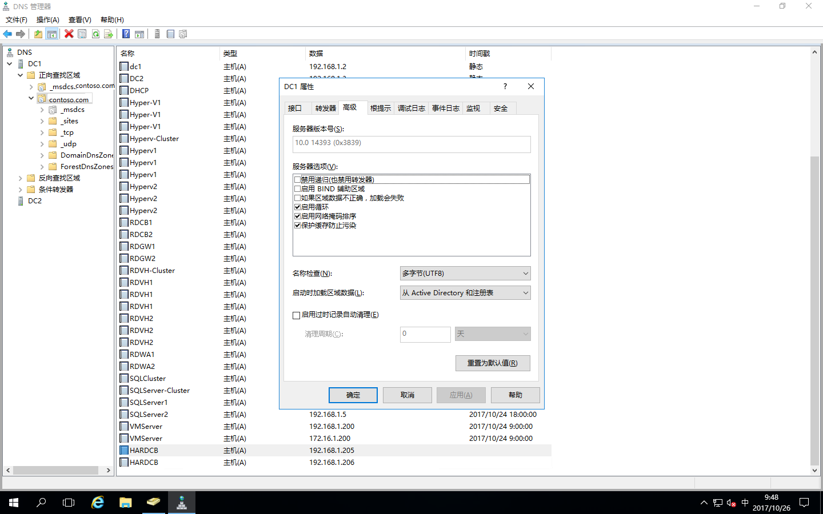Click the red X delete icon in the toolbar
Image resolution: width=823 pixels, height=514 pixels.
(69, 34)
